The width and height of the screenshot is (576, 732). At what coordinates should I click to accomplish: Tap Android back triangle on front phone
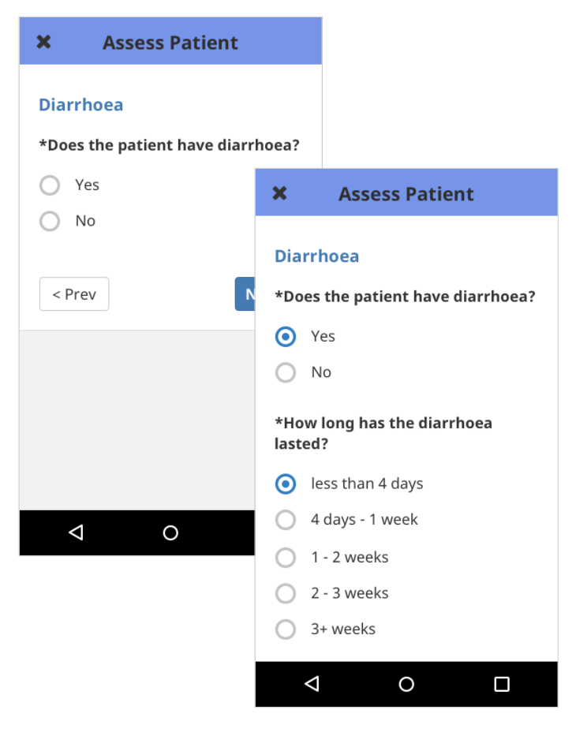pos(312,684)
